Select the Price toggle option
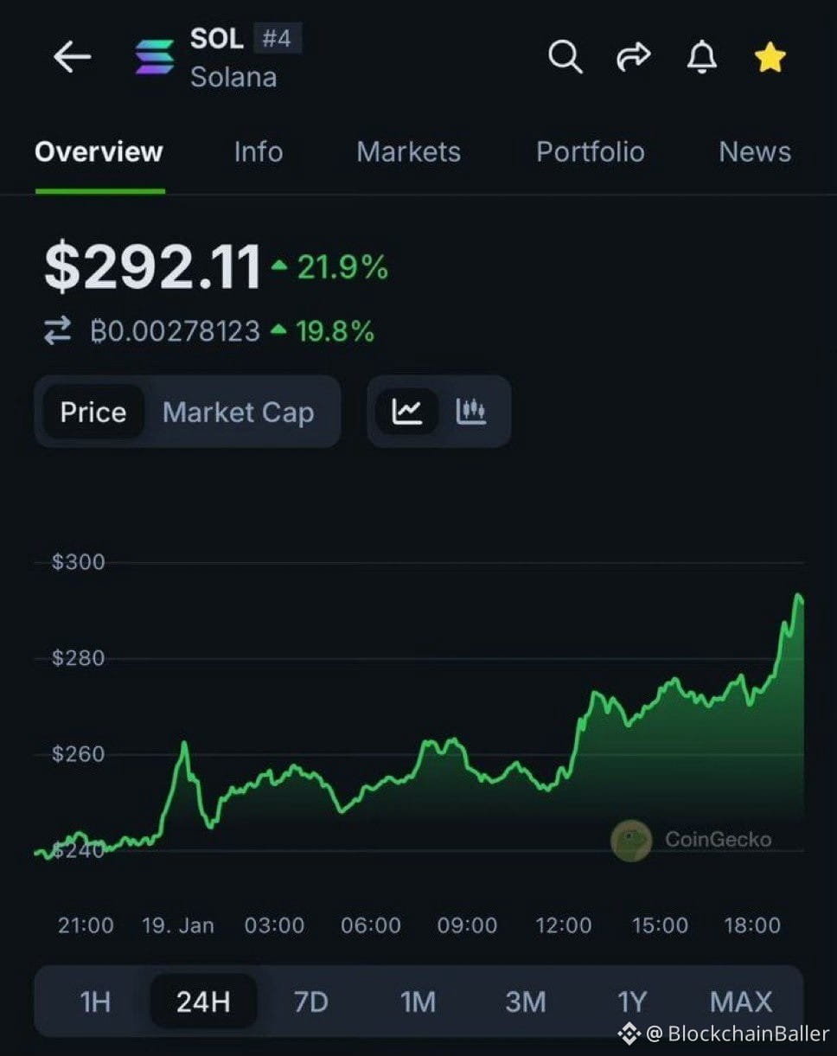 click(x=93, y=412)
